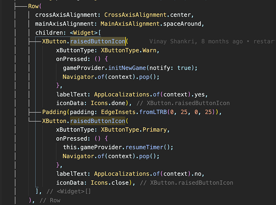
Task: Click Icons.close value
Action: [x=110, y=183]
